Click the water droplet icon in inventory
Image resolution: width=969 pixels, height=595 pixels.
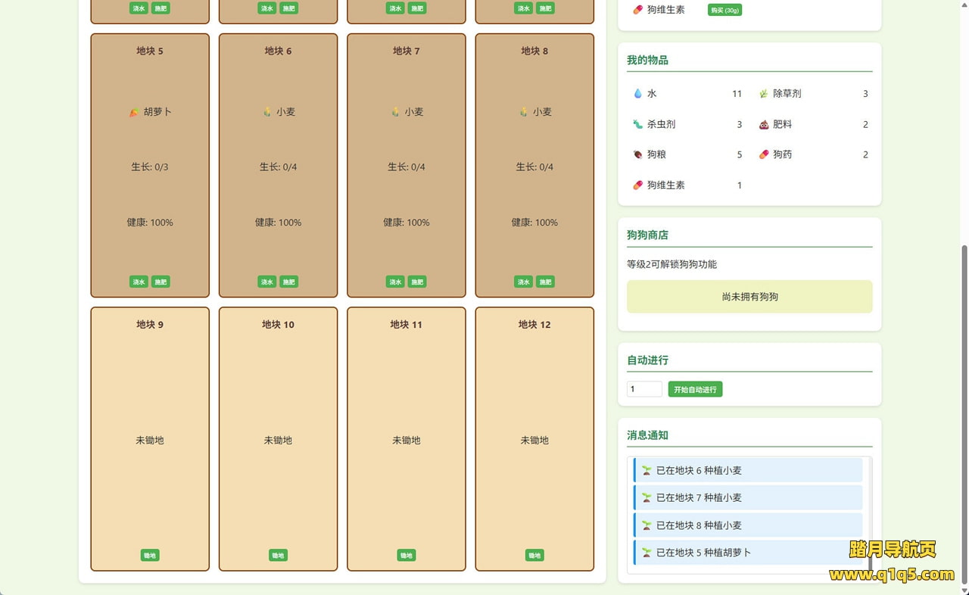(x=637, y=94)
